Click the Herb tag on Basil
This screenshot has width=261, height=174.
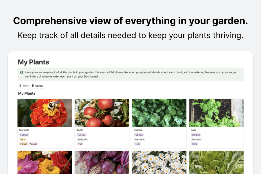click(x=195, y=144)
